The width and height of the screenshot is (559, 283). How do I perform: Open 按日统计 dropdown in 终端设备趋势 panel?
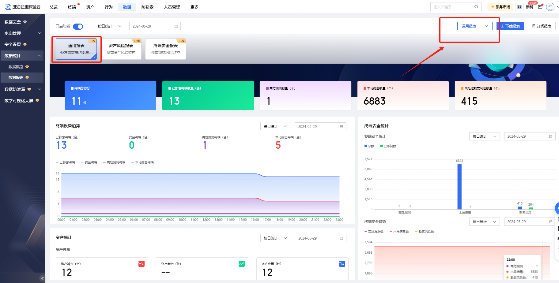coord(275,126)
